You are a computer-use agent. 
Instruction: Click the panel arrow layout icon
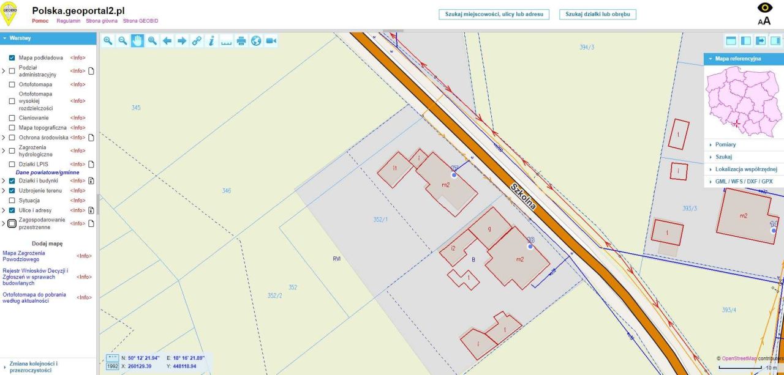(761, 41)
